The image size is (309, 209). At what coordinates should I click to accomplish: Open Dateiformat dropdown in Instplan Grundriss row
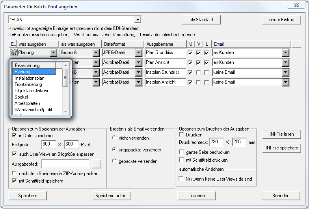tap(139, 73)
